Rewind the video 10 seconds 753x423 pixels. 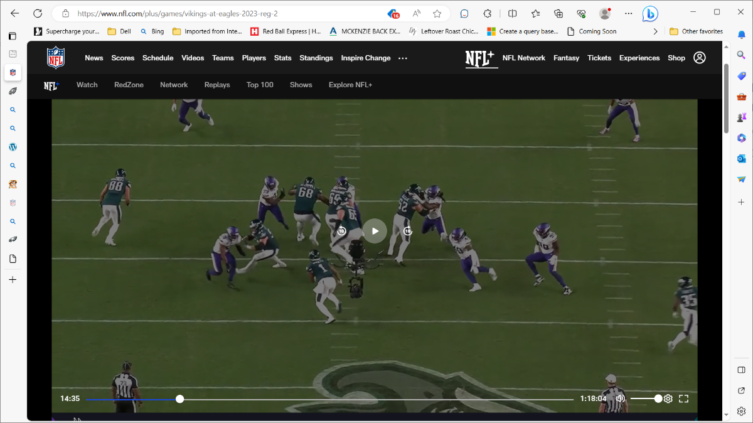click(x=341, y=231)
